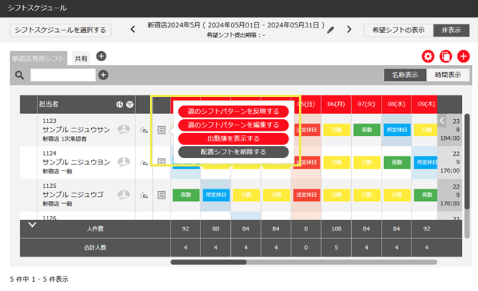Viewport: 478px width, 291px height.
Task: Open comment bubble for サンプル ニジュウヨン
Action: tap(124, 162)
